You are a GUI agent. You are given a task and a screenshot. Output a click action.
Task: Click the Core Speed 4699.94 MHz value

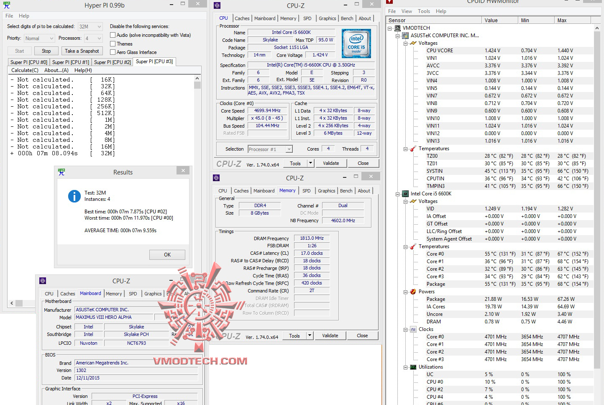point(267,111)
